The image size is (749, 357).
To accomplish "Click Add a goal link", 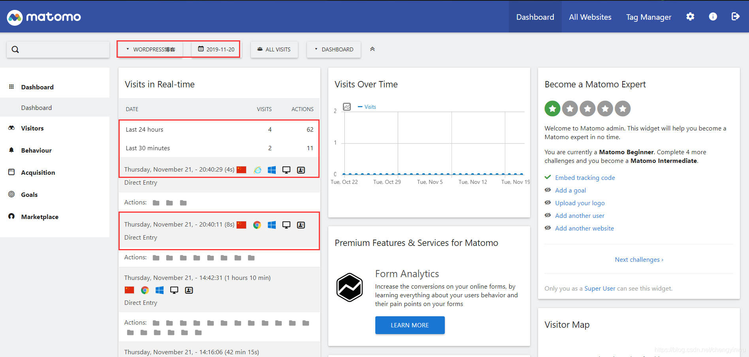I will tap(570, 190).
